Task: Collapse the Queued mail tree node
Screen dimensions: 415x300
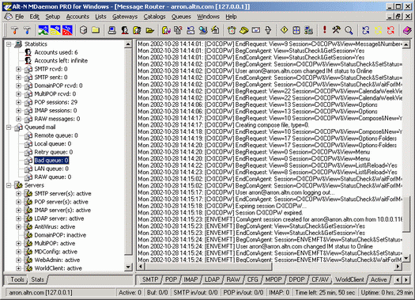Action: (9, 127)
